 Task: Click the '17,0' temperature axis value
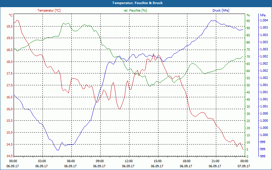coord(10,85)
